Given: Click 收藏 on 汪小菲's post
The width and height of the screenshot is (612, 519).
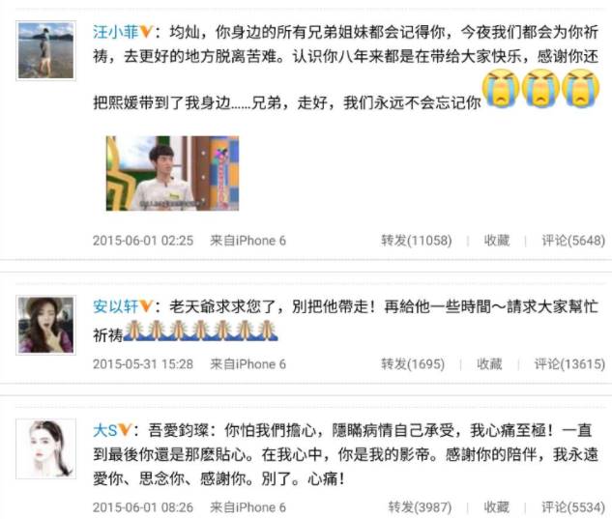Looking at the screenshot, I should pos(497,241).
